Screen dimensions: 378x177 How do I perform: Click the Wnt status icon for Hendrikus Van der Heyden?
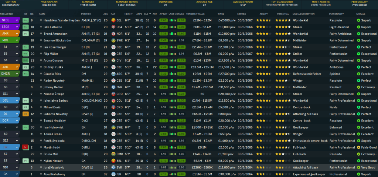(x=25, y=20)
